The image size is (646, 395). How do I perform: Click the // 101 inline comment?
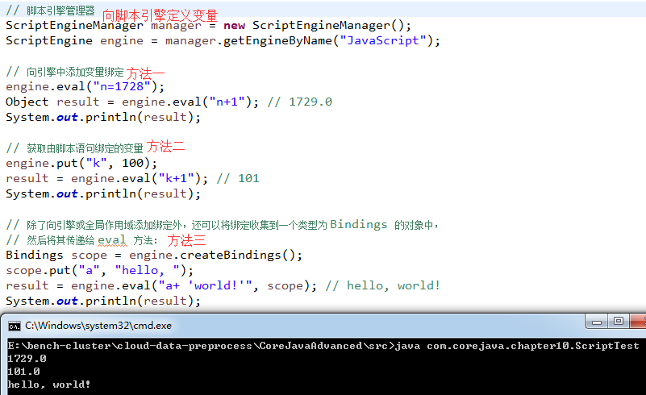(238, 179)
